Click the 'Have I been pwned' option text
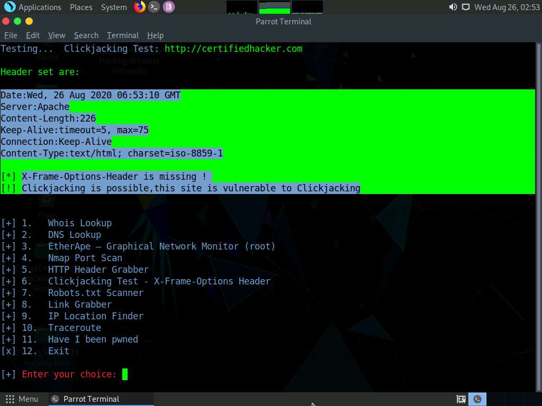Image resolution: width=542 pixels, height=406 pixels. click(x=93, y=339)
